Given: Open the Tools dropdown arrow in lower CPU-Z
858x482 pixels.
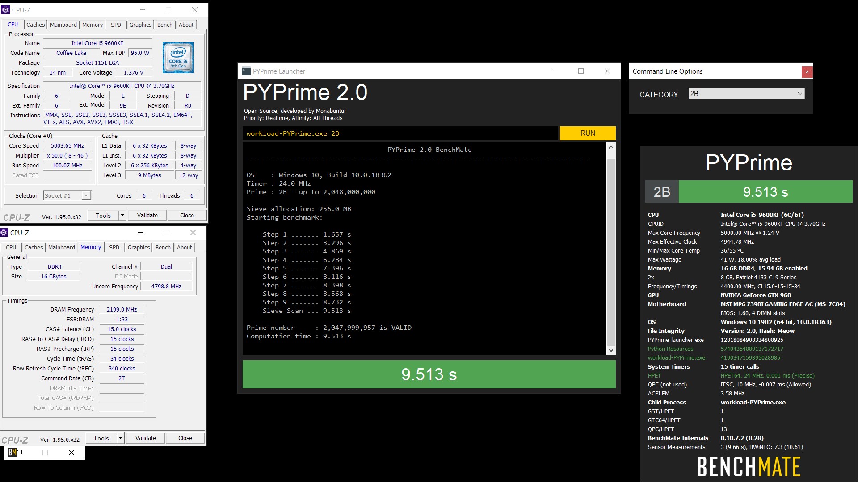Looking at the screenshot, I should tap(120, 438).
